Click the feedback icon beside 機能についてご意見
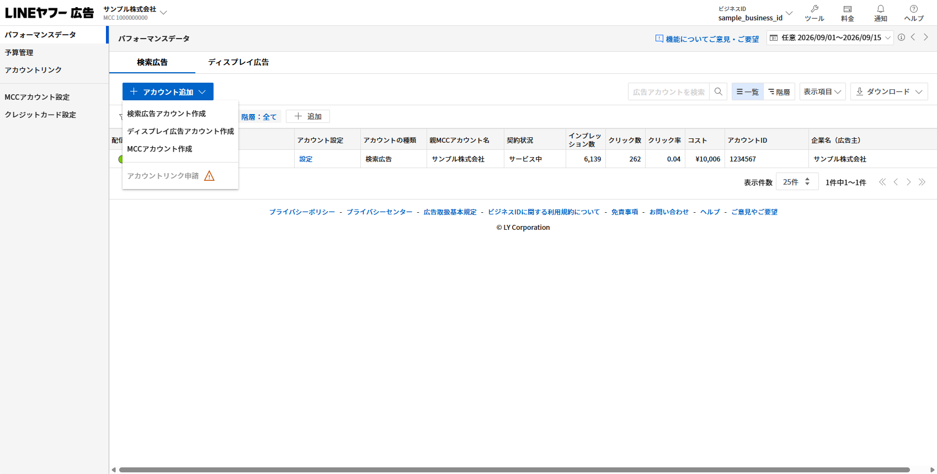The height and width of the screenshot is (474, 937). (x=659, y=39)
